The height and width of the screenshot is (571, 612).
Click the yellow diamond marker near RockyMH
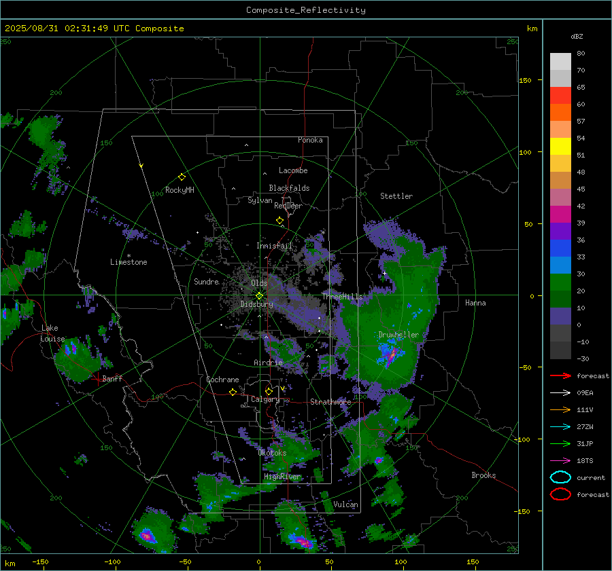182,177
